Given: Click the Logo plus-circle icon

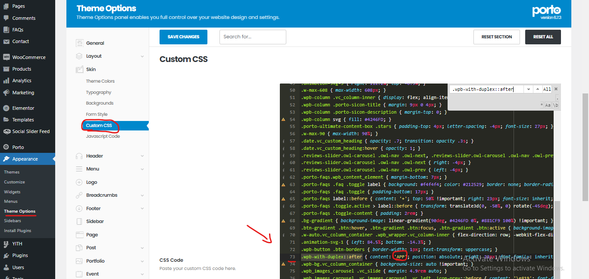Looking at the screenshot, I should click(79, 182).
